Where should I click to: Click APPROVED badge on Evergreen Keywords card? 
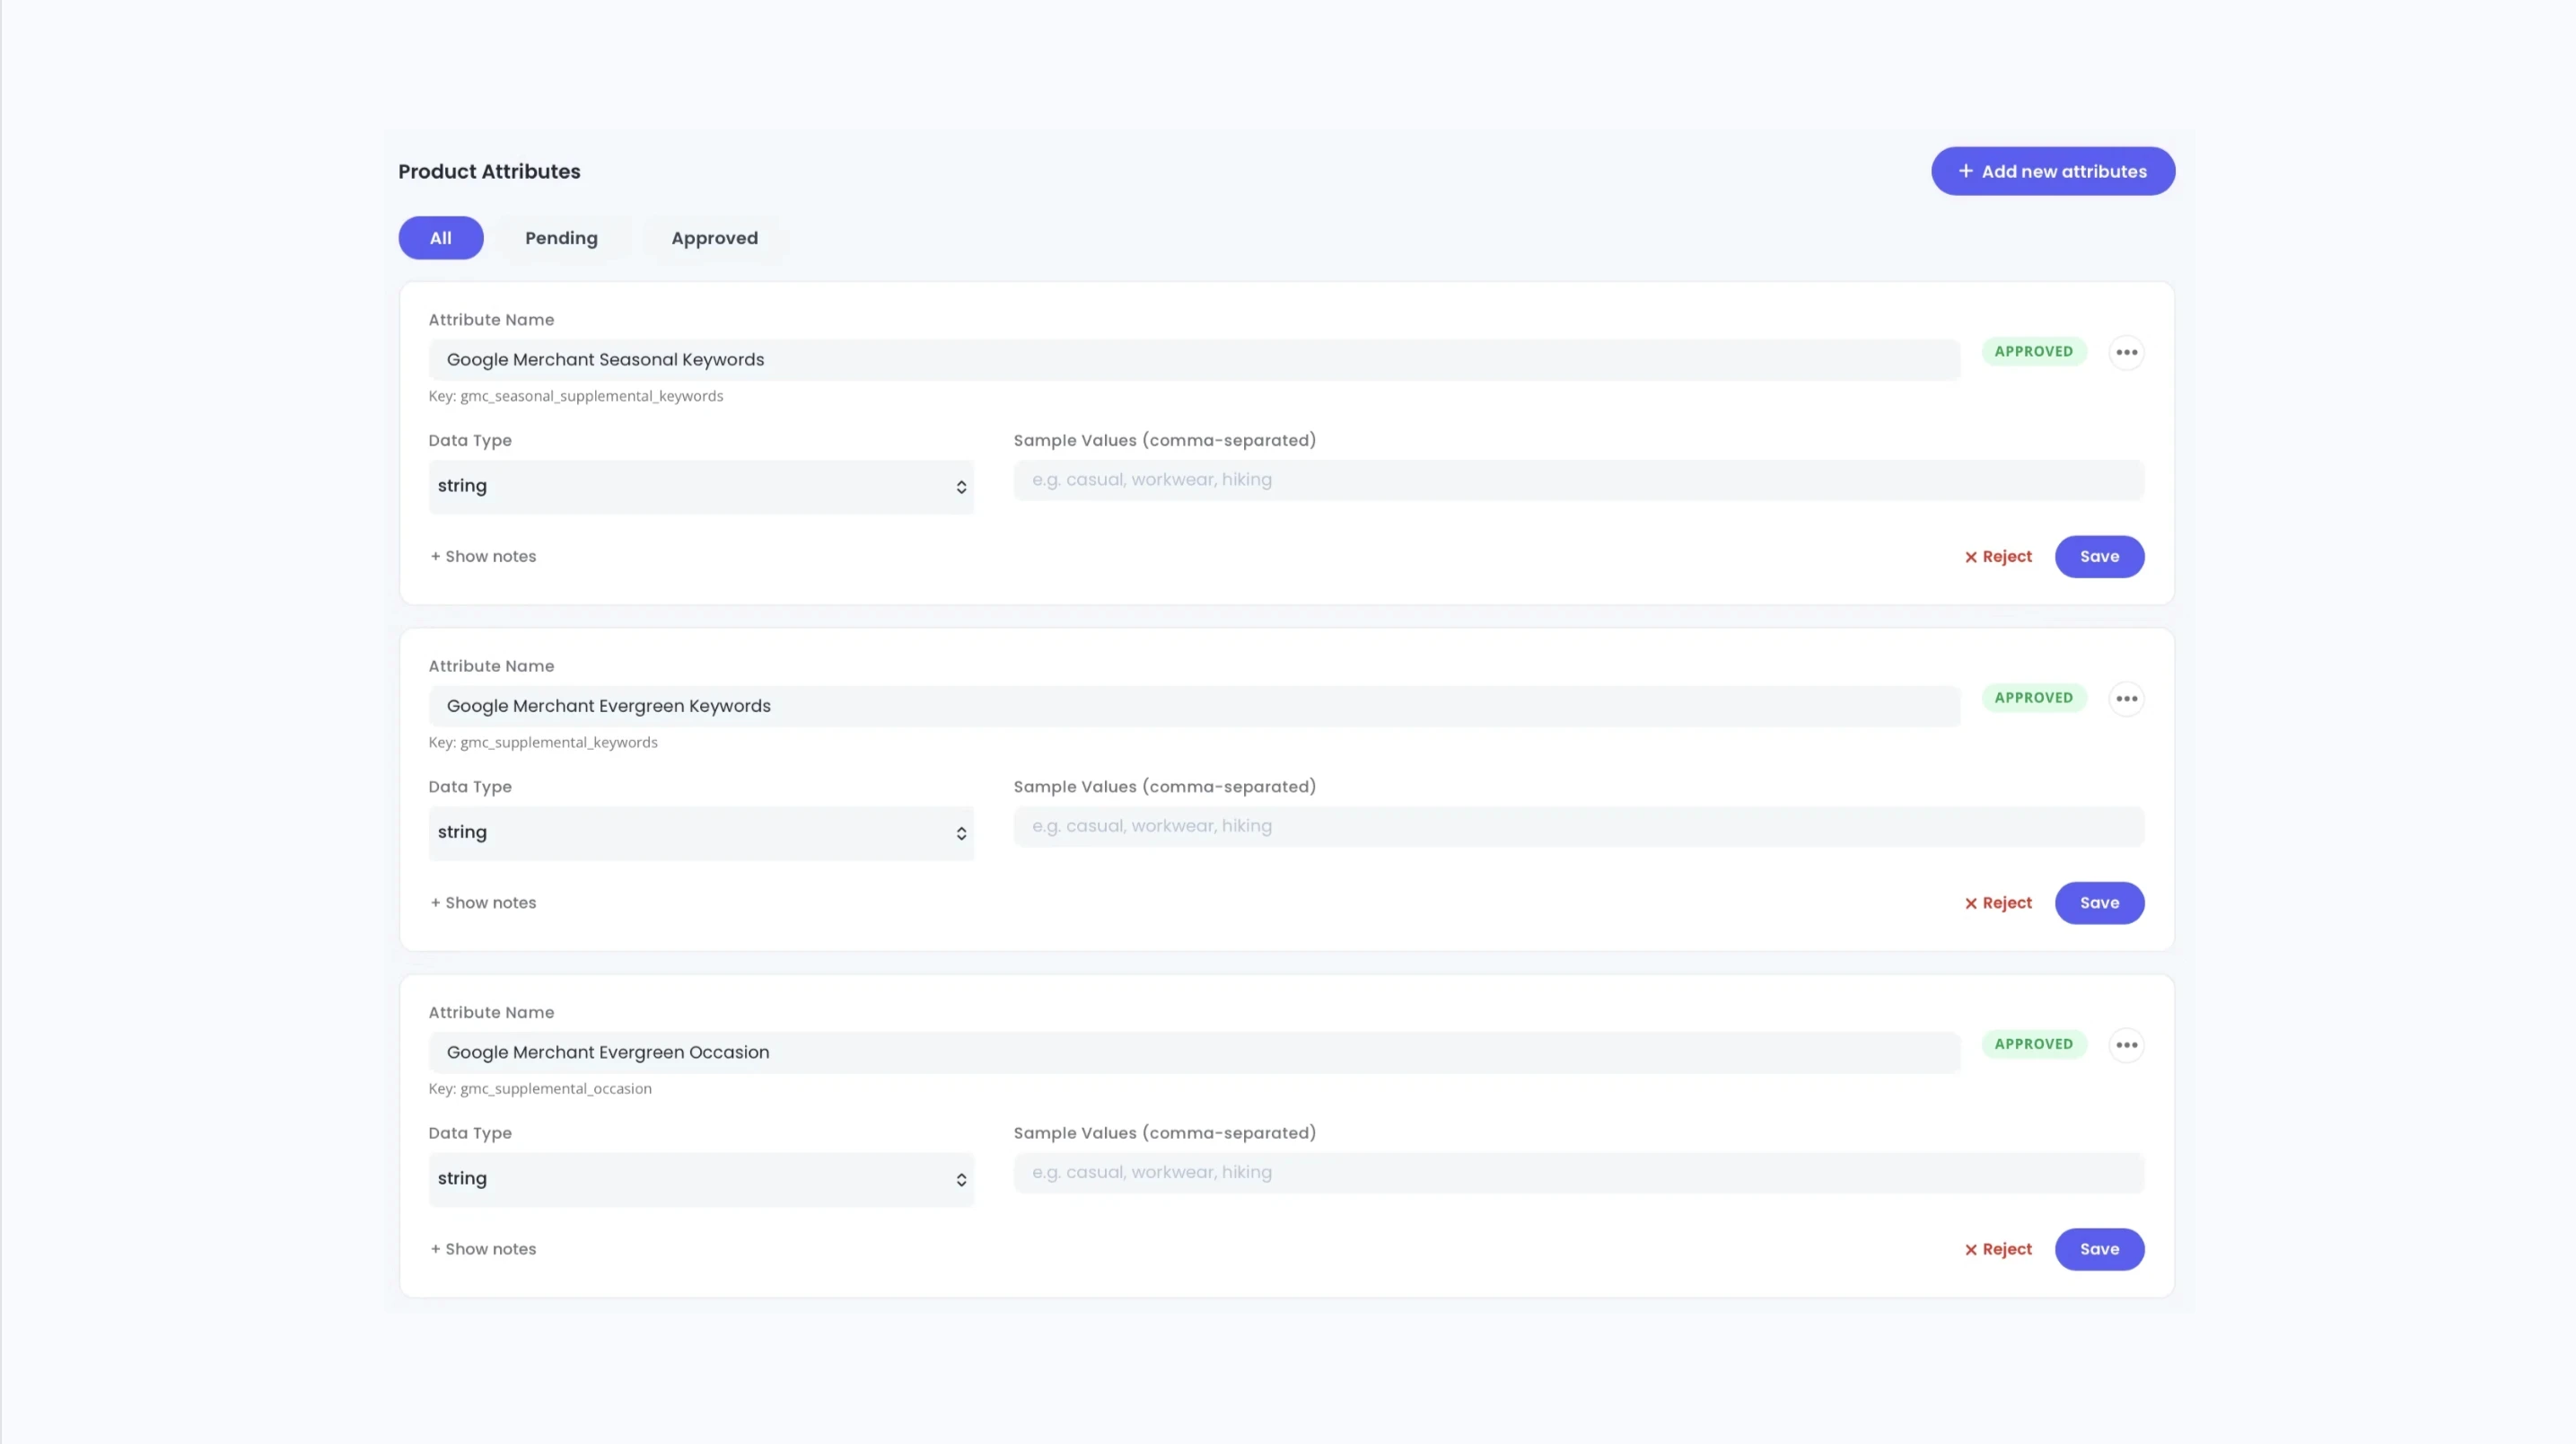click(x=2033, y=698)
